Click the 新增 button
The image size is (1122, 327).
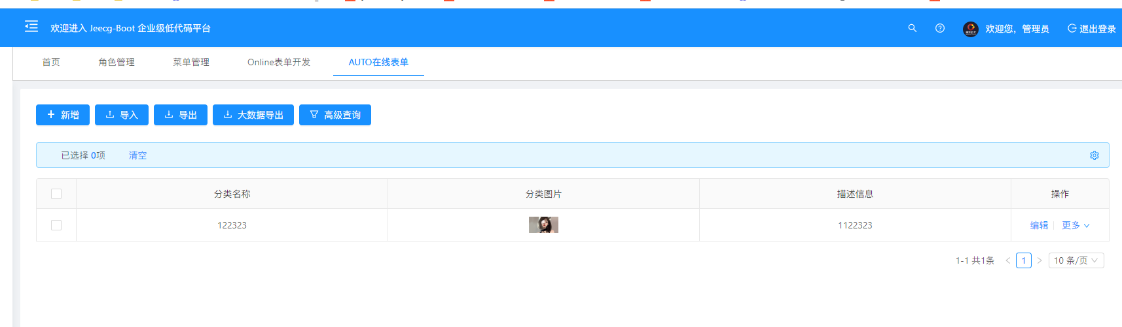click(63, 115)
